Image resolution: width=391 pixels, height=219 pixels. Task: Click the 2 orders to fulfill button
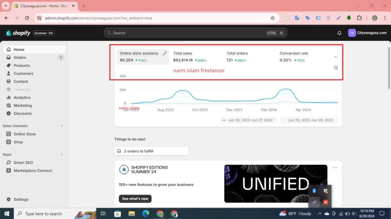click(151, 151)
